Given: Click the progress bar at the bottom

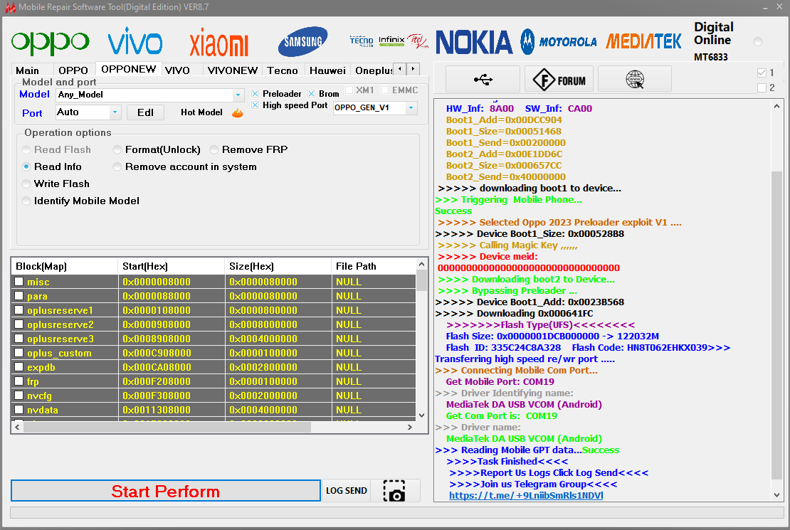Looking at the screenshot, I should pyautogui.click(x=397, y=513).
